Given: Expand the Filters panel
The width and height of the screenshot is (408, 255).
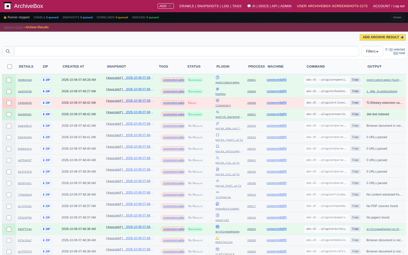Looking at the screenshot, I should tap(372, 51).
